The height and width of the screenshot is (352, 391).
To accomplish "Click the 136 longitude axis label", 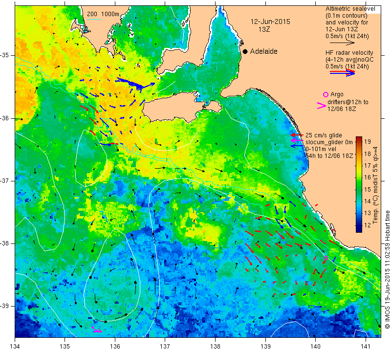I will (115, 347).
